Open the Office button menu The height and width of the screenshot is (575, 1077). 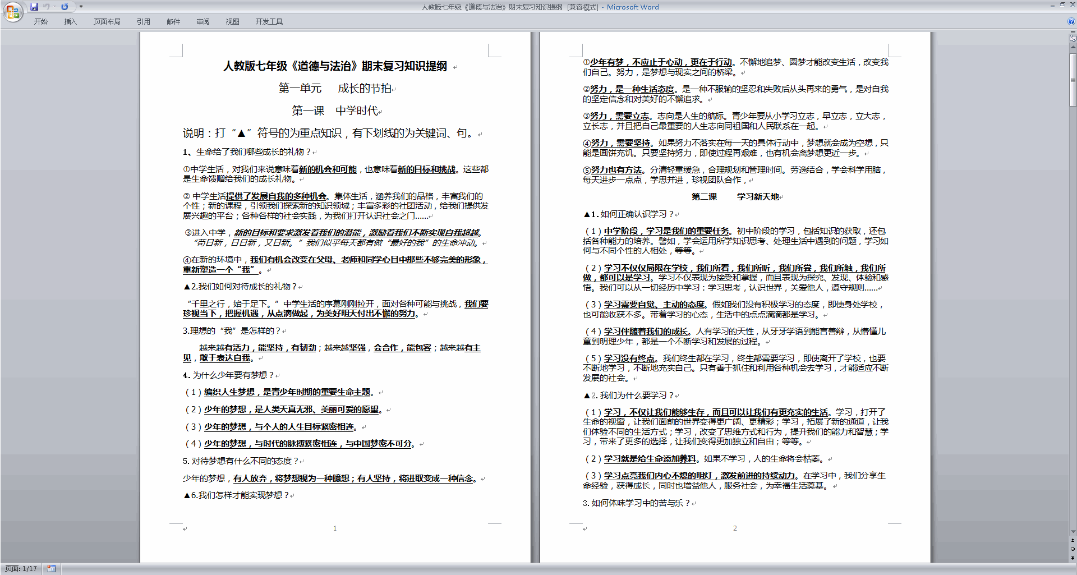pyautogui.click(x=12, y=12)
